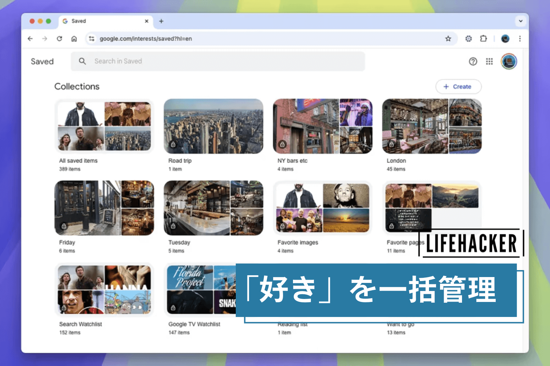
Task: Click the site information icon in address bar
Action: pos(91,38)
